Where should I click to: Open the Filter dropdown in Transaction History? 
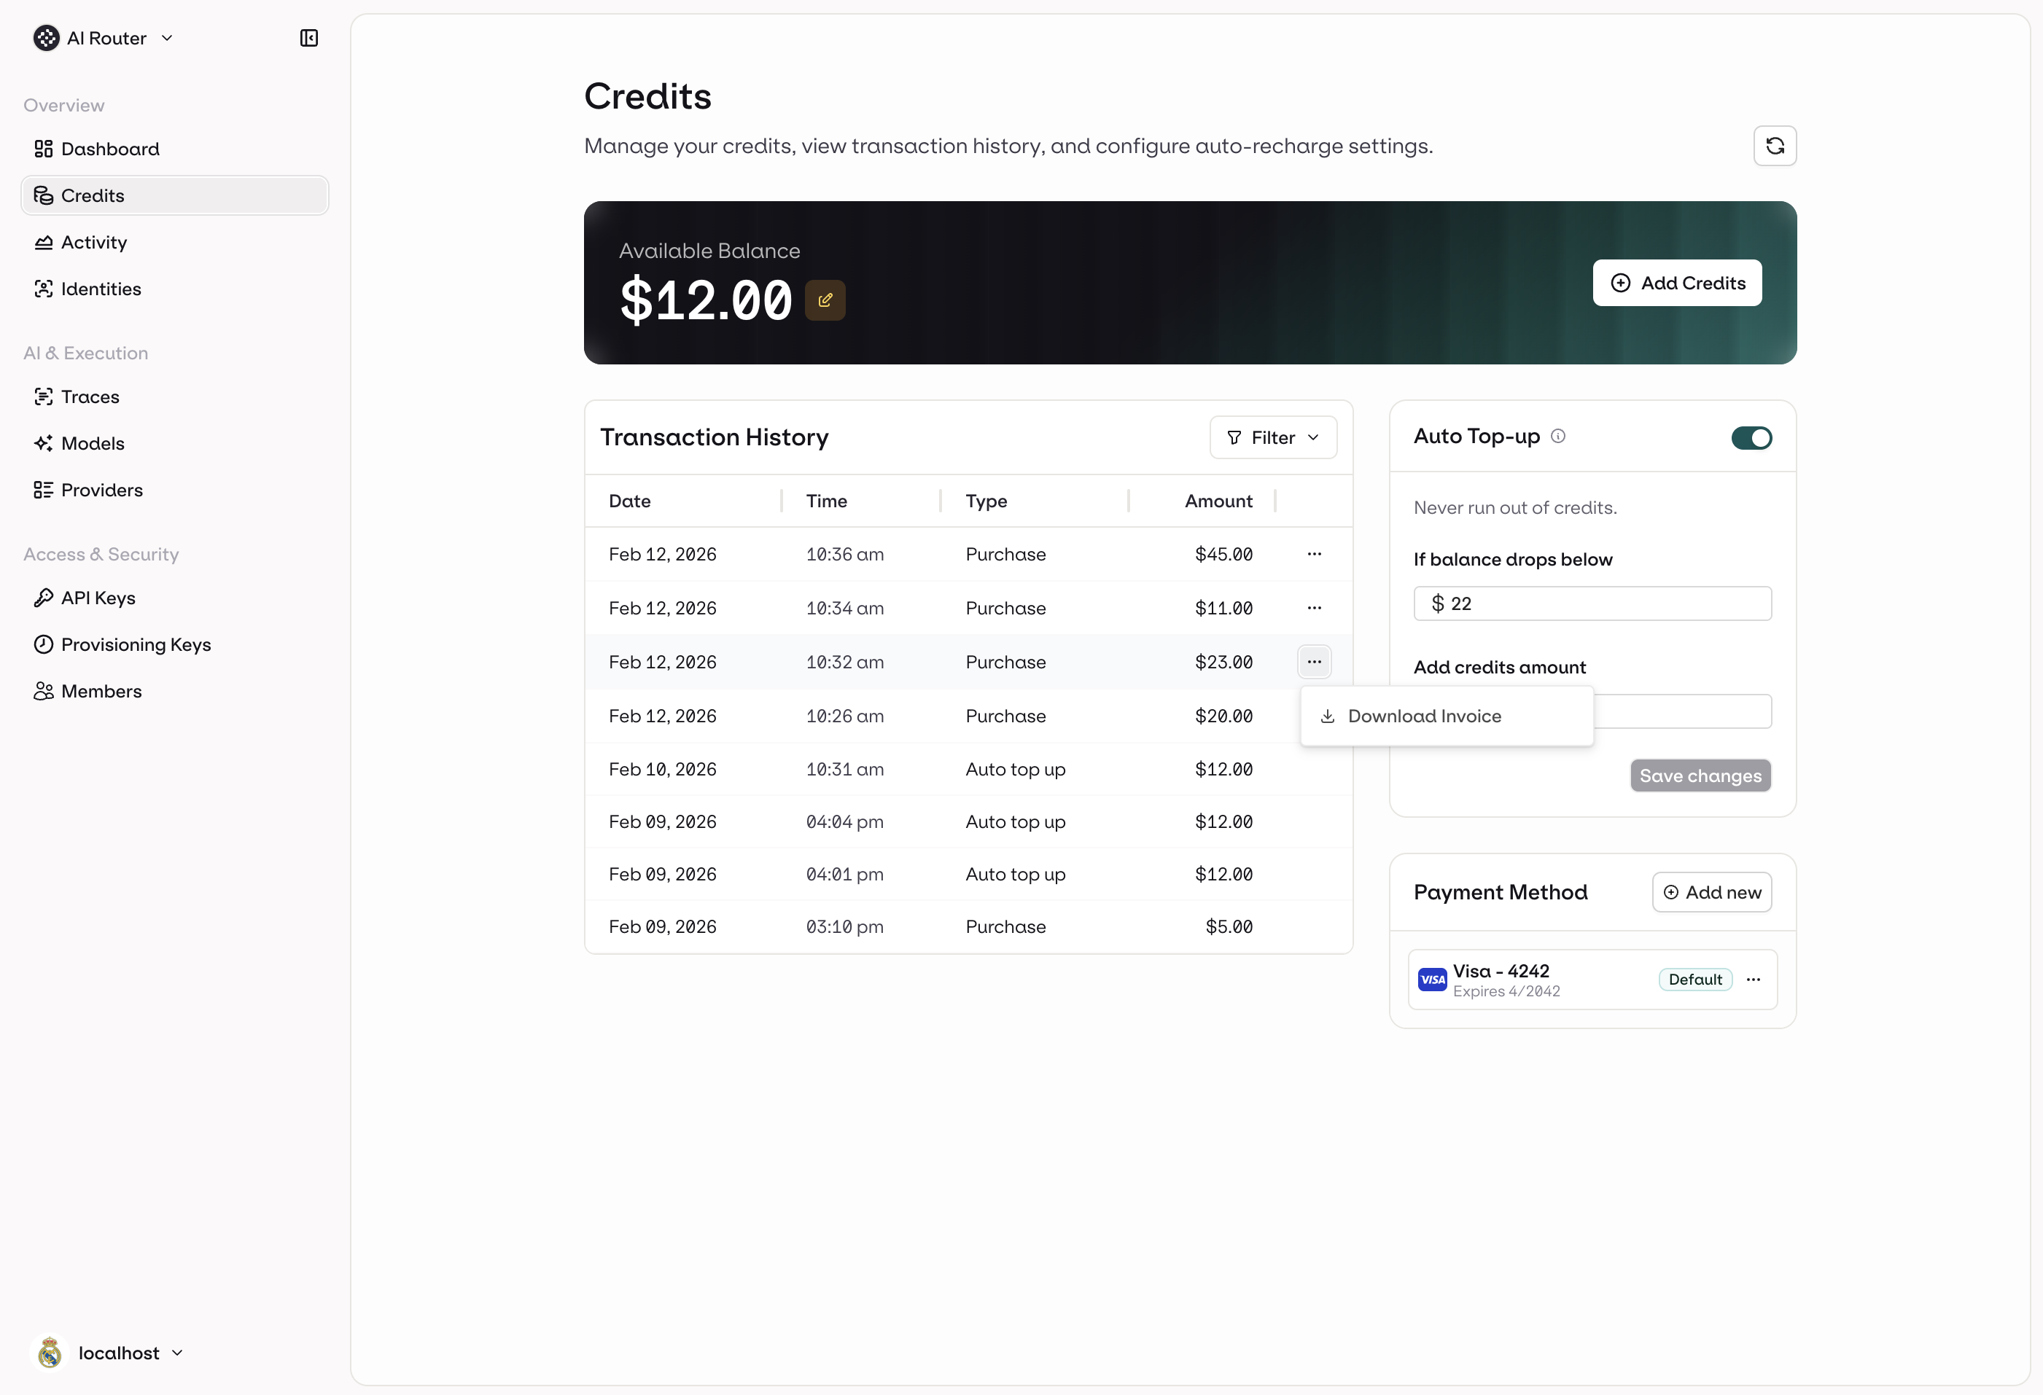click(x=1272, y=437)
